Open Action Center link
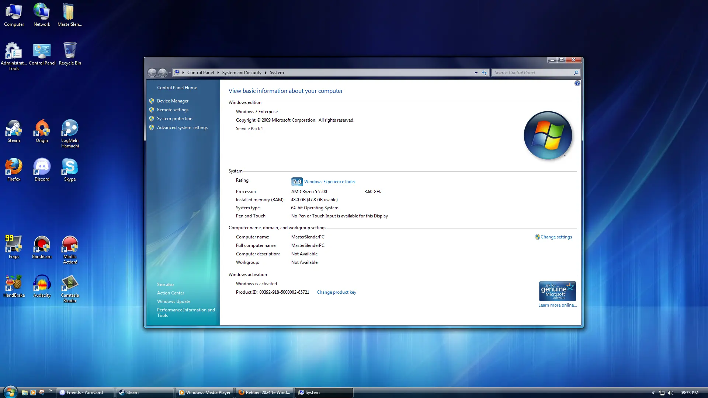Screen dimensions: 708x398 point(170,293)
